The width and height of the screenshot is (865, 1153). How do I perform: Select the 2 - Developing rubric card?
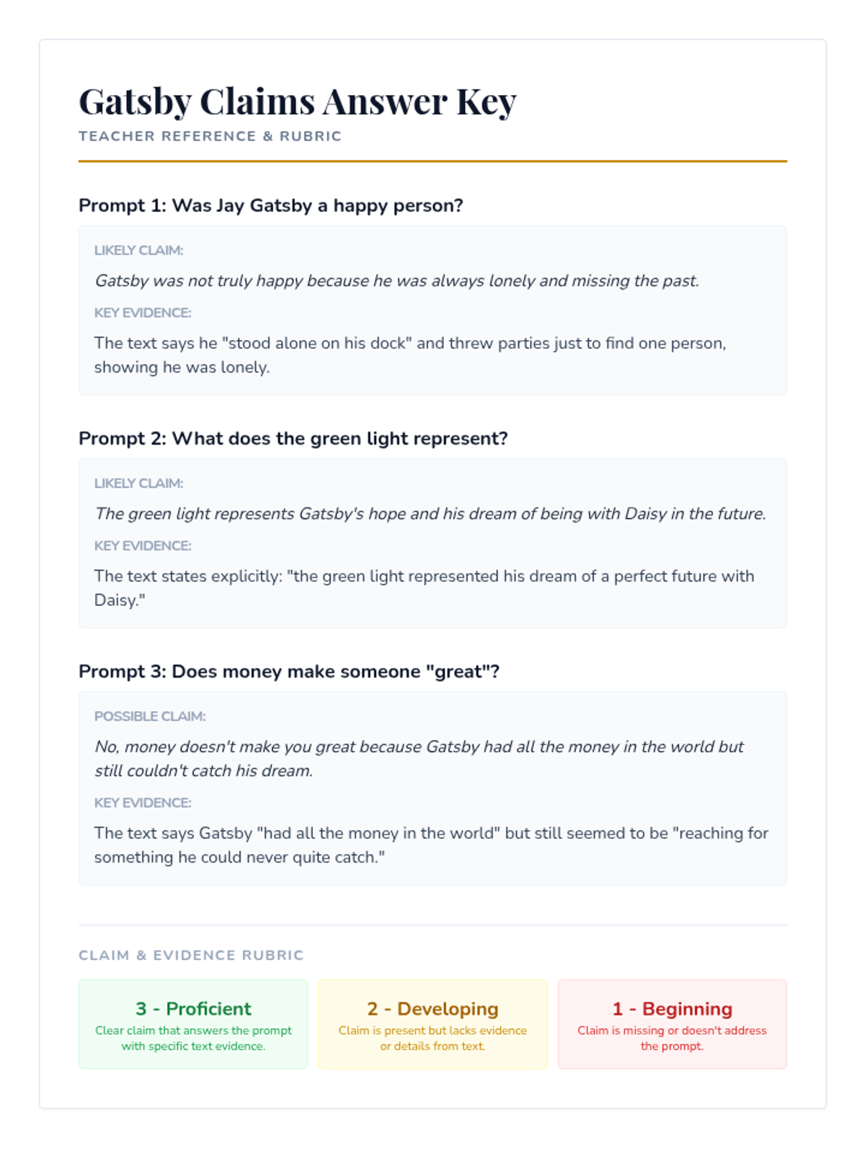[432, 1024]
